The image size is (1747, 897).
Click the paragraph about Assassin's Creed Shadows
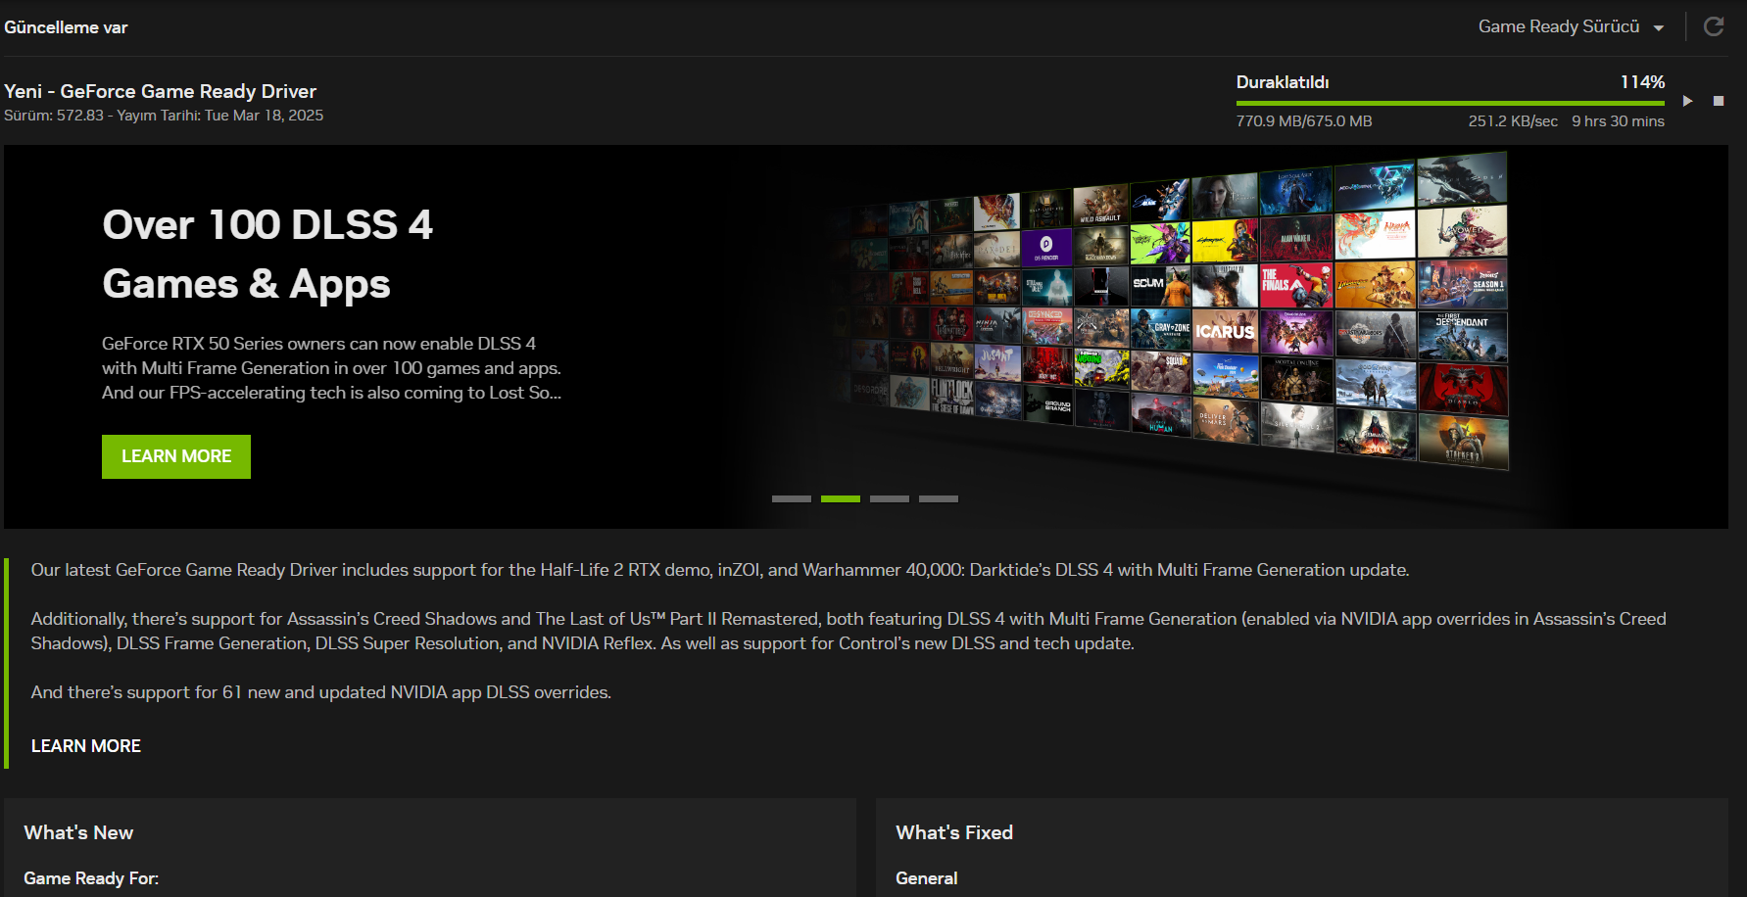(849, 632)
